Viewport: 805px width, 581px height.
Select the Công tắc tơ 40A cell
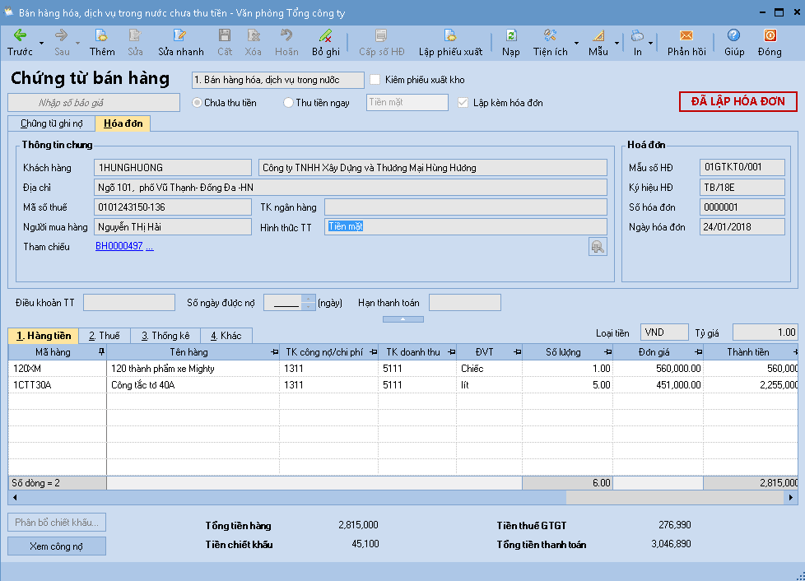(193, 385)
